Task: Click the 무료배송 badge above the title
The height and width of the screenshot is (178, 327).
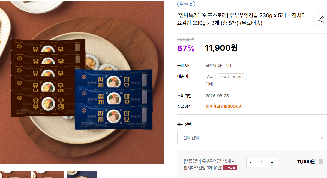Action: [x=186, y=4]
